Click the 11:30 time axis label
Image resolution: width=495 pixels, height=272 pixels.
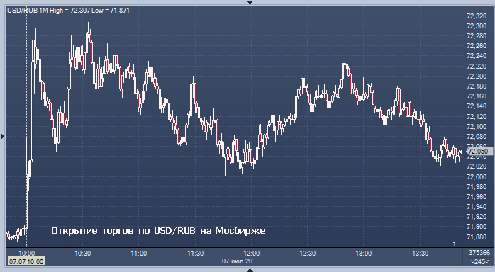[196, 254]
